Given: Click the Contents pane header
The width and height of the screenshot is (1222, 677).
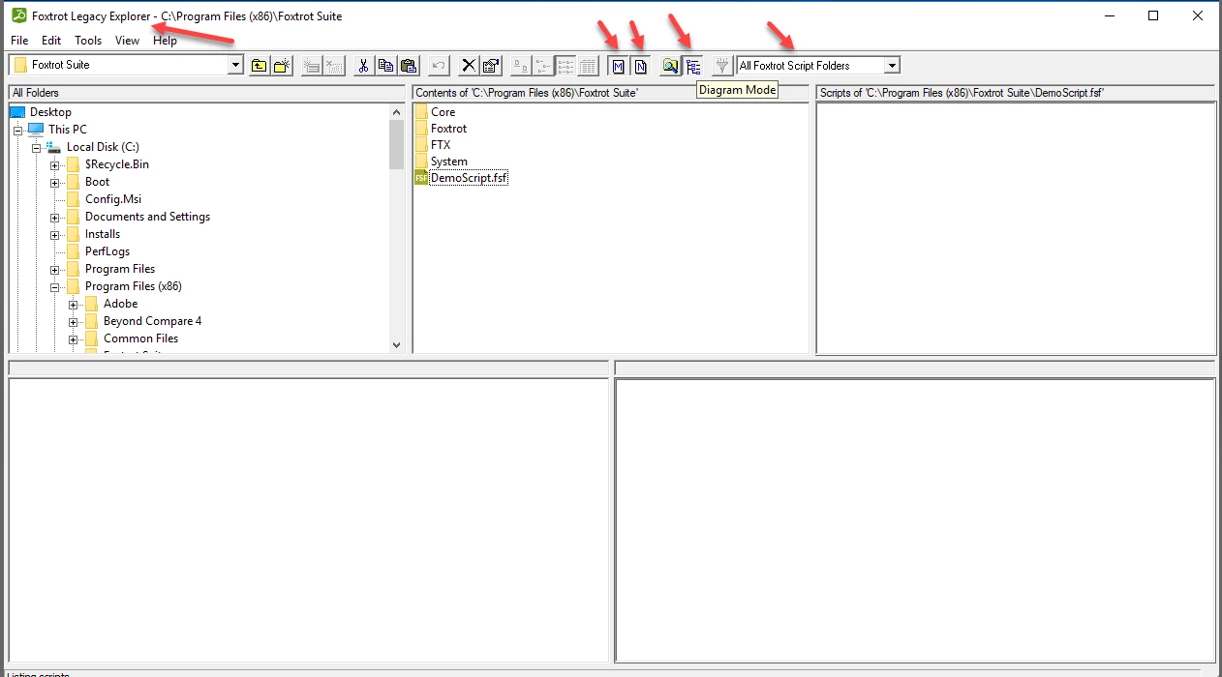Looking at the screenshot, I should (x=611, y=93).
